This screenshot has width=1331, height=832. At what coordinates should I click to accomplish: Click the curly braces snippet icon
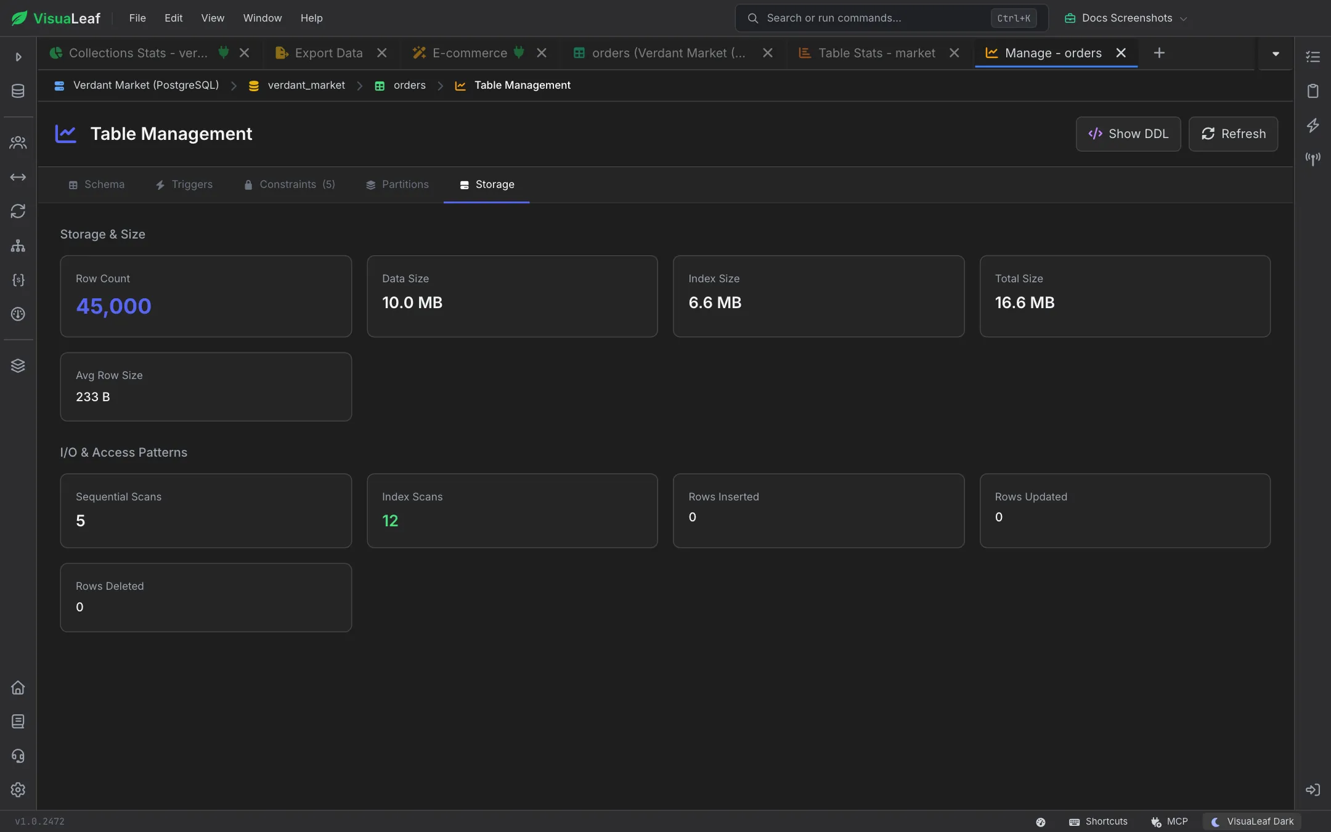pos(18,280)
